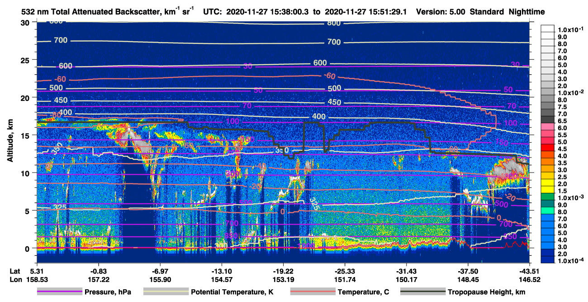The width and height of the screenshot is (588, 302).
Task: Click the colorbar label '1.0x10-3'
Action: pos(570,198)
